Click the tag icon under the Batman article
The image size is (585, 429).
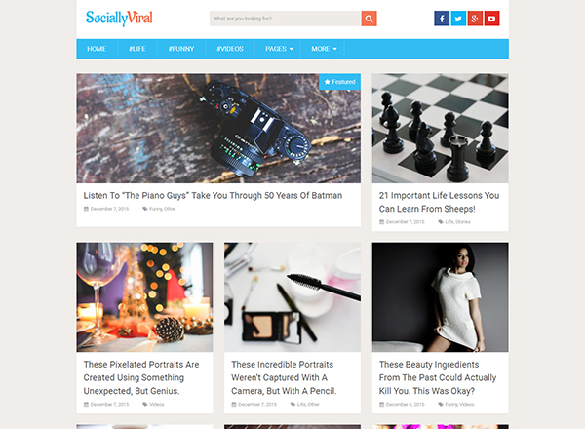click(x=144, y=209)
